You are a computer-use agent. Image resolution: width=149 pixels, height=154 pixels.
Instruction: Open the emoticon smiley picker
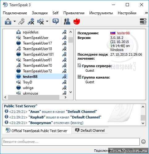[x=143, y=142]
